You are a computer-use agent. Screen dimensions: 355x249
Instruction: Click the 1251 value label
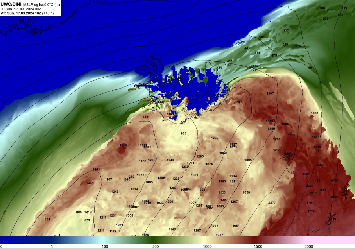pyautogui.click(x=277, y=139)
